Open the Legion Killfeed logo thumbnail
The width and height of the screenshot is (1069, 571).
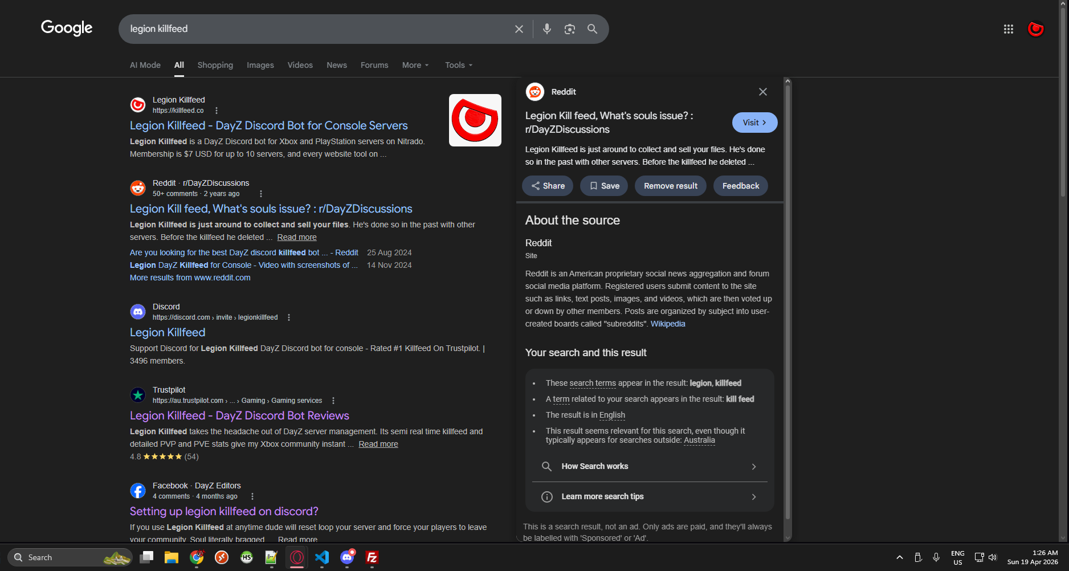475,120
